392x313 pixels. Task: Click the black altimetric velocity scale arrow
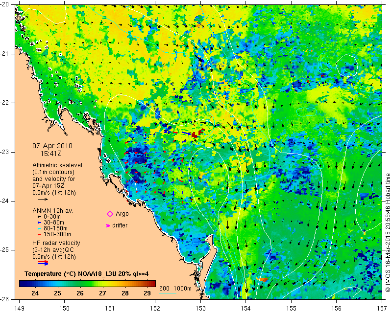coord(43,199)
